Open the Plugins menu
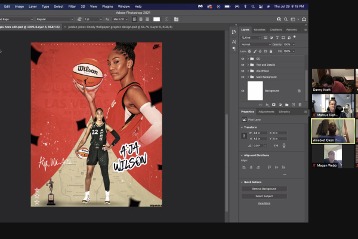 (x=107, y=7)
